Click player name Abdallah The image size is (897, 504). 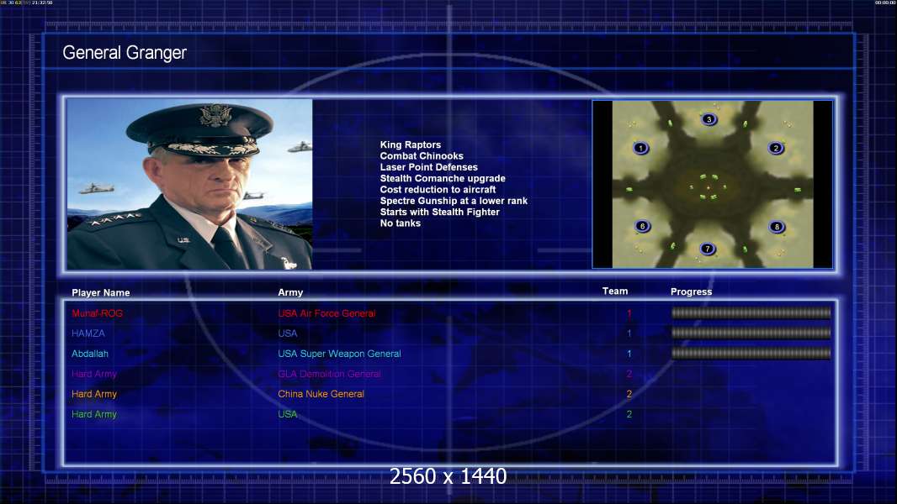(90, 354)
